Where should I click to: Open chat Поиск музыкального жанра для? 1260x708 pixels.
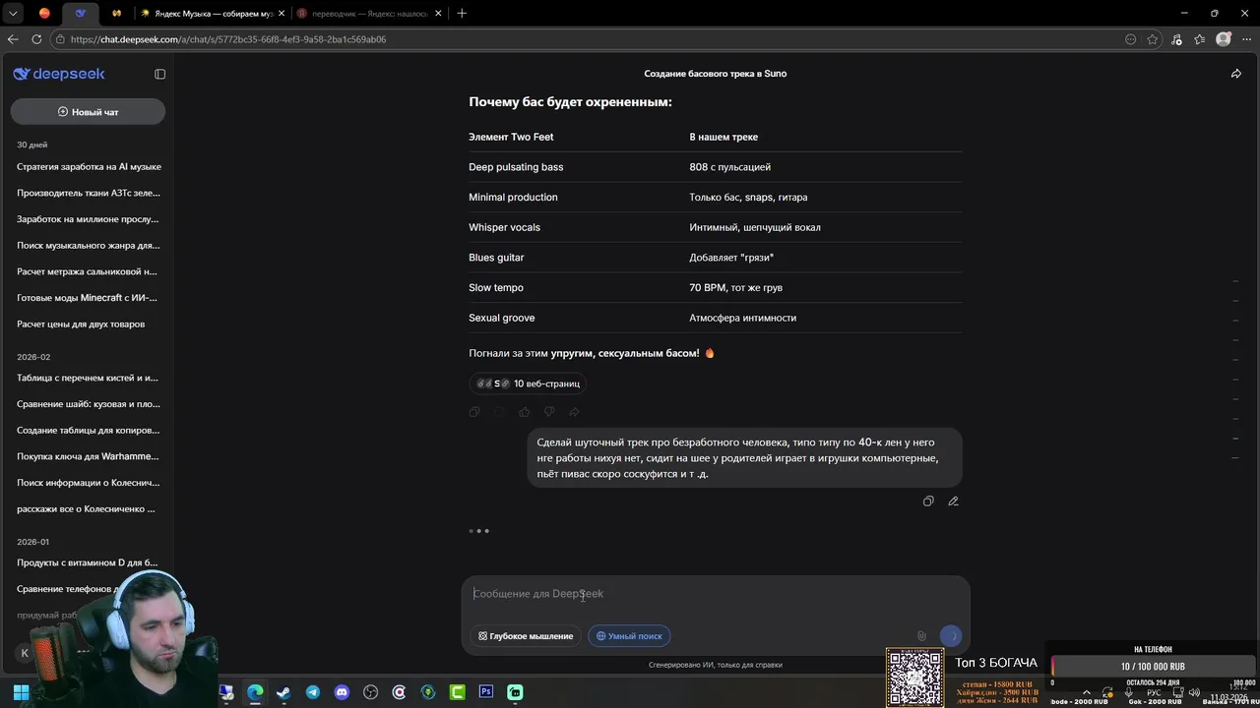point(89,246)
